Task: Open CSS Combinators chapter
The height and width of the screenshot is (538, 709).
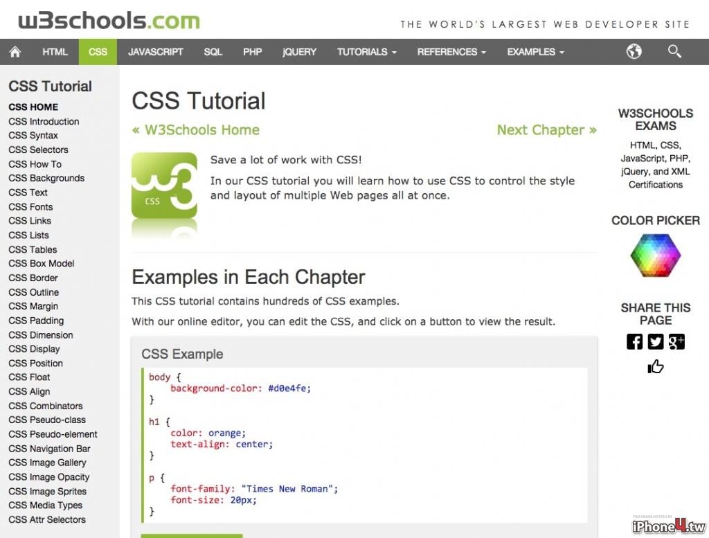Action: click(x=46, y=406)
